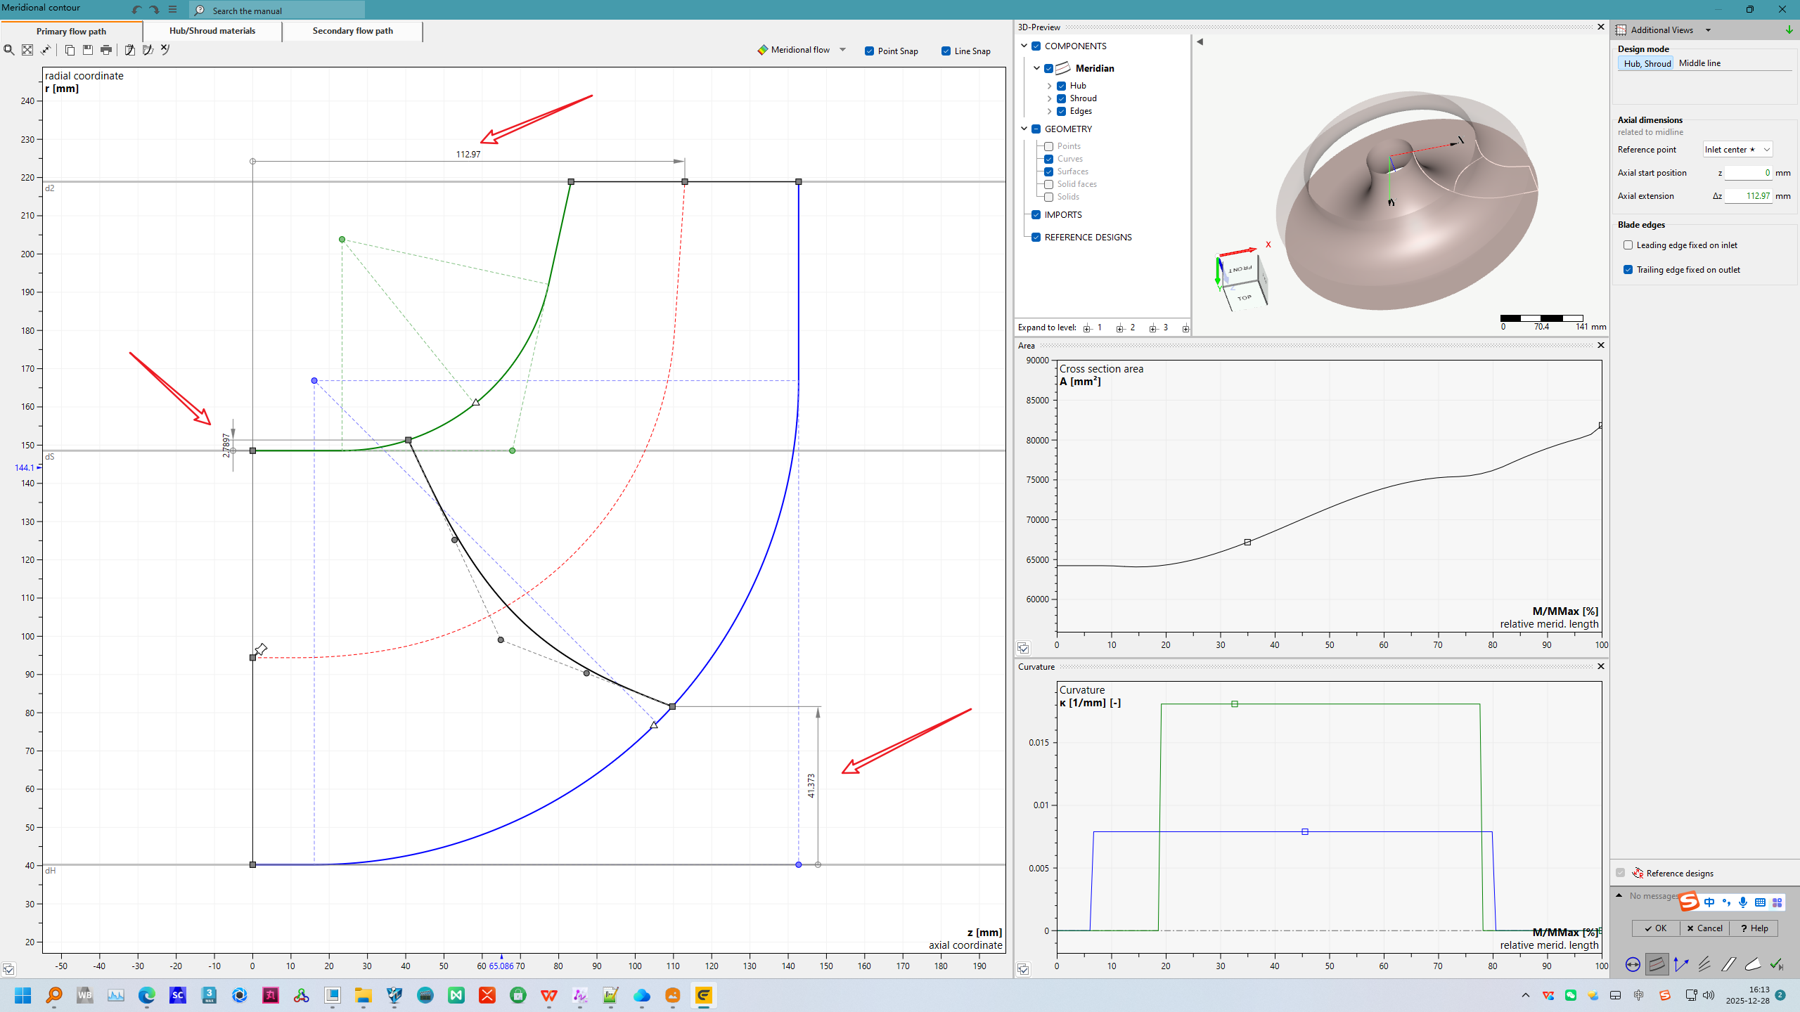Click the measure distance icon
The image size is (1800, 1012).
46,50
